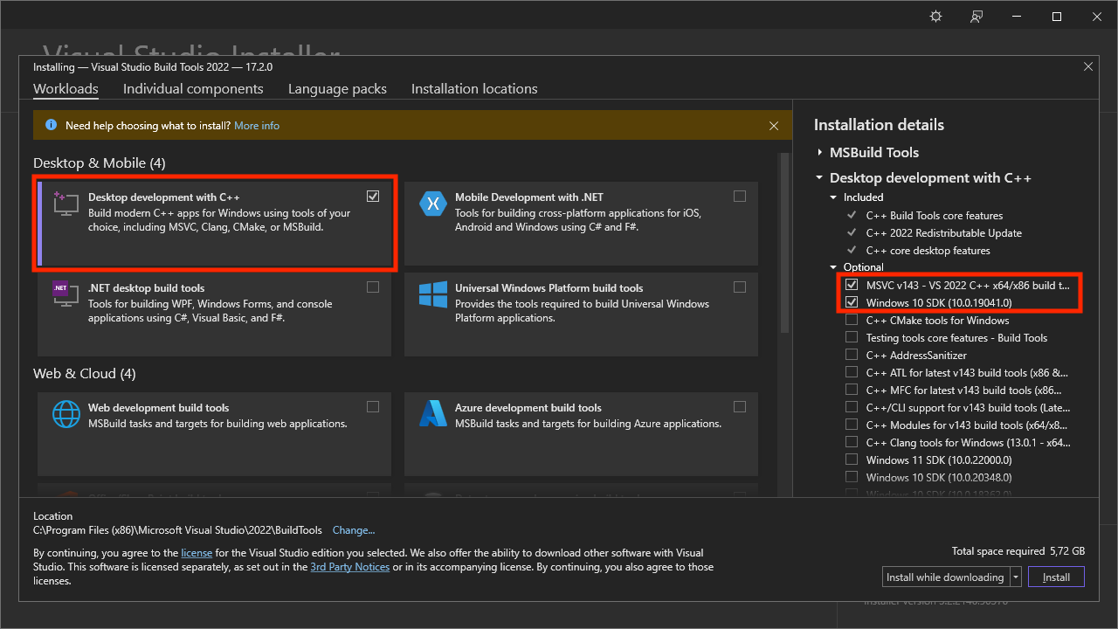Enable C++ CMake tools for Windows
This screenshot has height=629, width=1118.
click(x=852, y=320)
